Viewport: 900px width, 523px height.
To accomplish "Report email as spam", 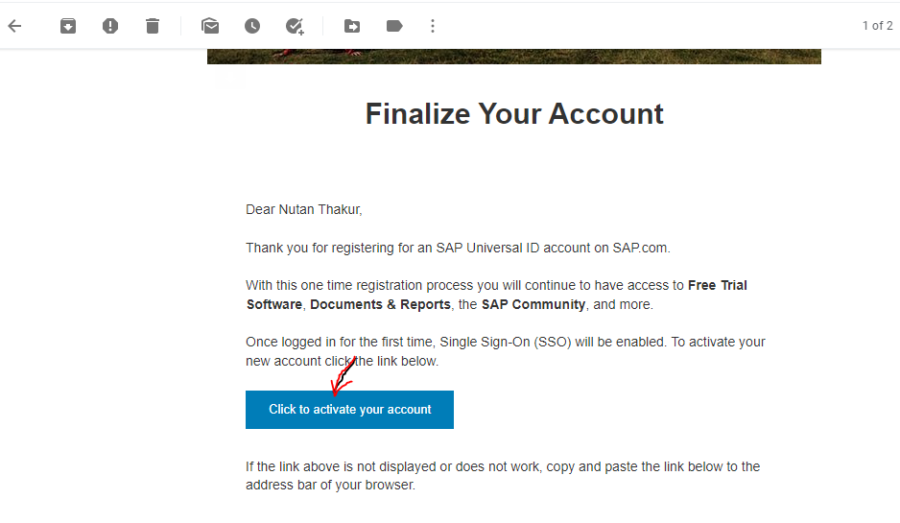I will (110, 26).
